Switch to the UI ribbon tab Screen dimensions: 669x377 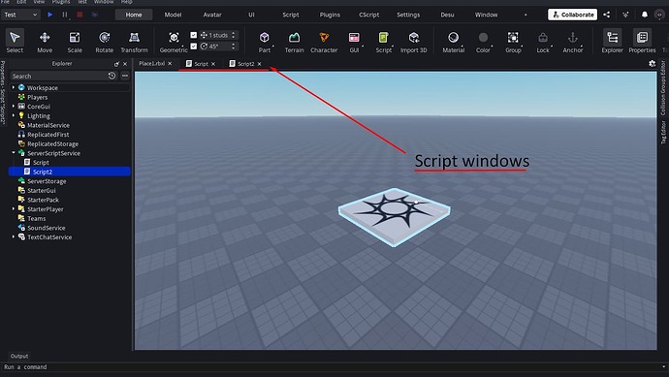click(x=251, y=15)
